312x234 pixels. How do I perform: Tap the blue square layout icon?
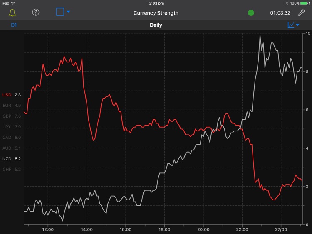(x=60, y=12)
